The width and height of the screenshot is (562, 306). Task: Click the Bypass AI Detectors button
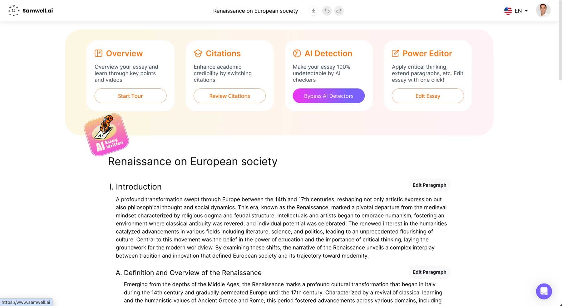click(328, 96)
